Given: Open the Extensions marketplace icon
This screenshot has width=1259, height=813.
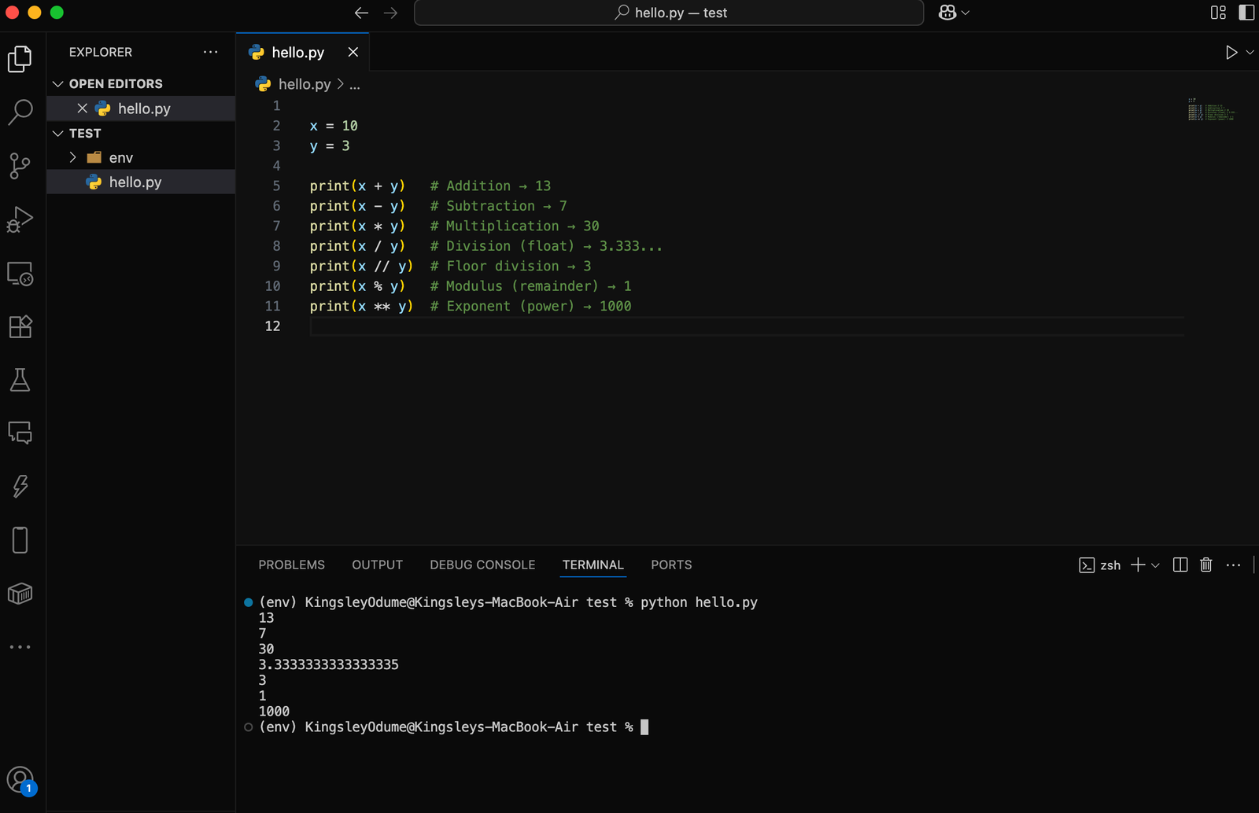Looking at the screenshot, I should tap(20, 327).
